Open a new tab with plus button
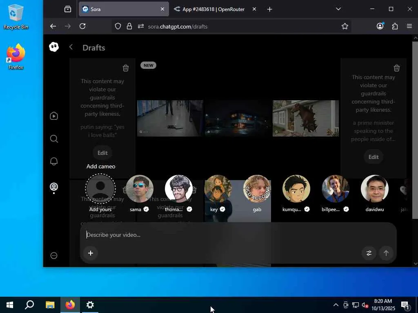This screenshot has width=418, height=313. pos(269,9)
